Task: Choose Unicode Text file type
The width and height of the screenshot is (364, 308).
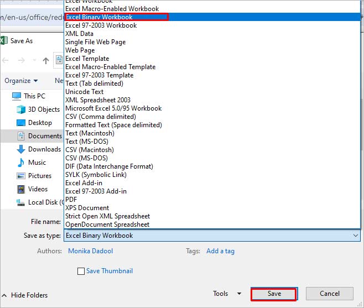Action: [212, 92]
